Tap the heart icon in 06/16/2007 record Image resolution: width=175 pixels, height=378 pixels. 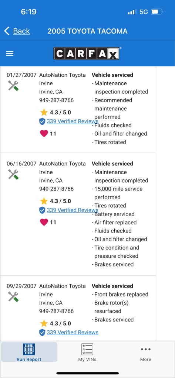click(44, 222)
